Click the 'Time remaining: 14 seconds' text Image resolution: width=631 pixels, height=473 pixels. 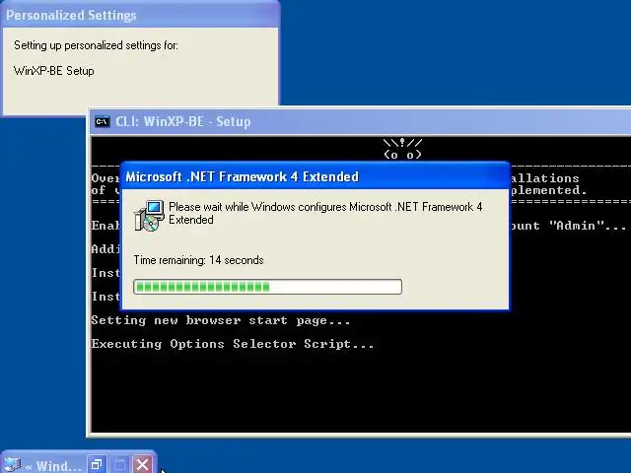(x=198, y=260)
